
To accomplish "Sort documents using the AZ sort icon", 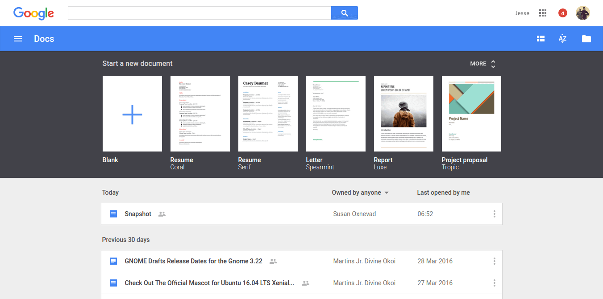I will coord(562,38).
